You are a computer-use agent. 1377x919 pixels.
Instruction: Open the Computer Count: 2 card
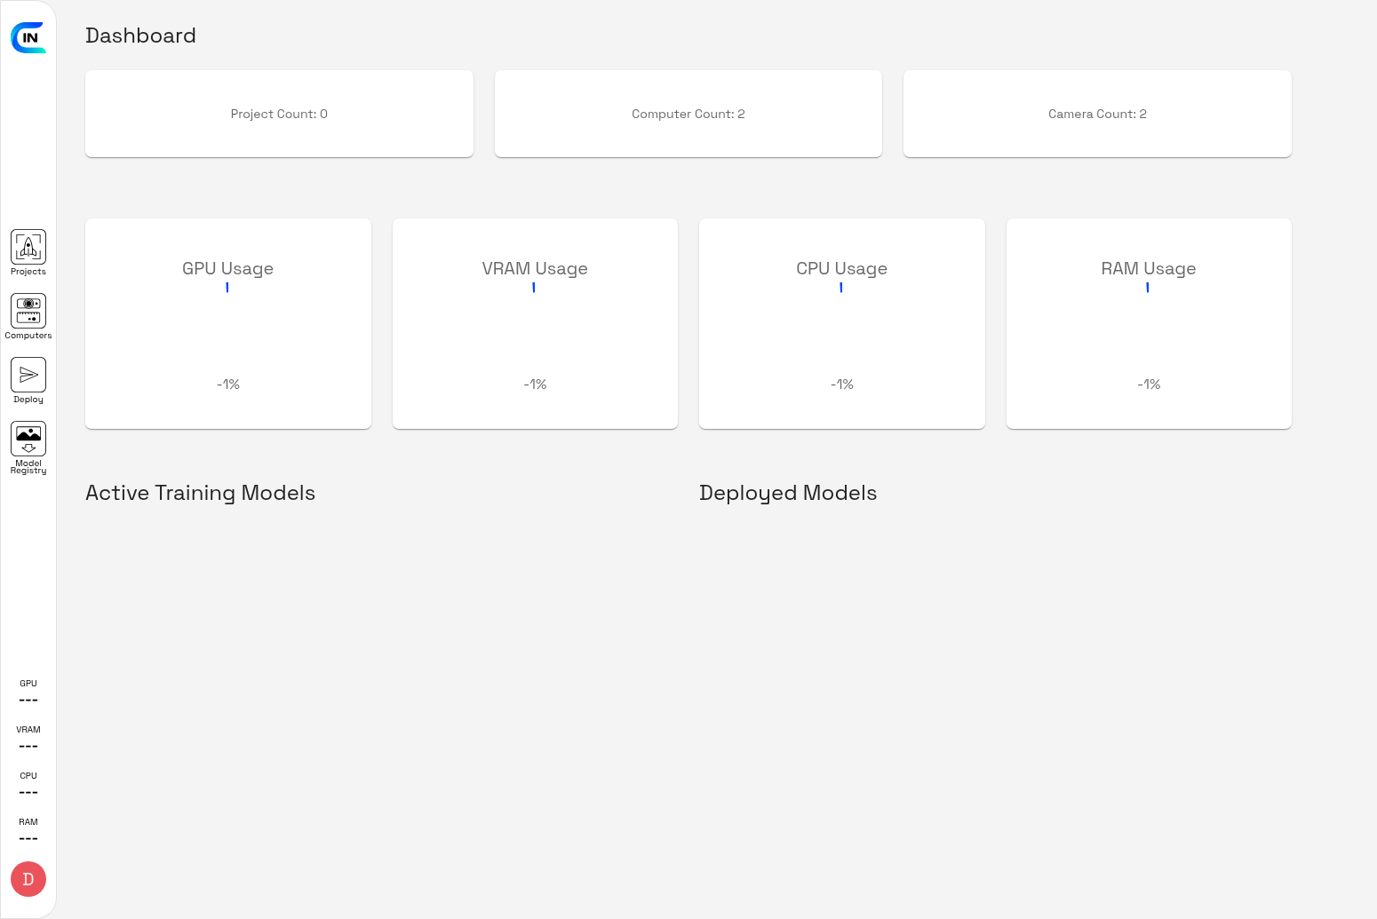688,114
